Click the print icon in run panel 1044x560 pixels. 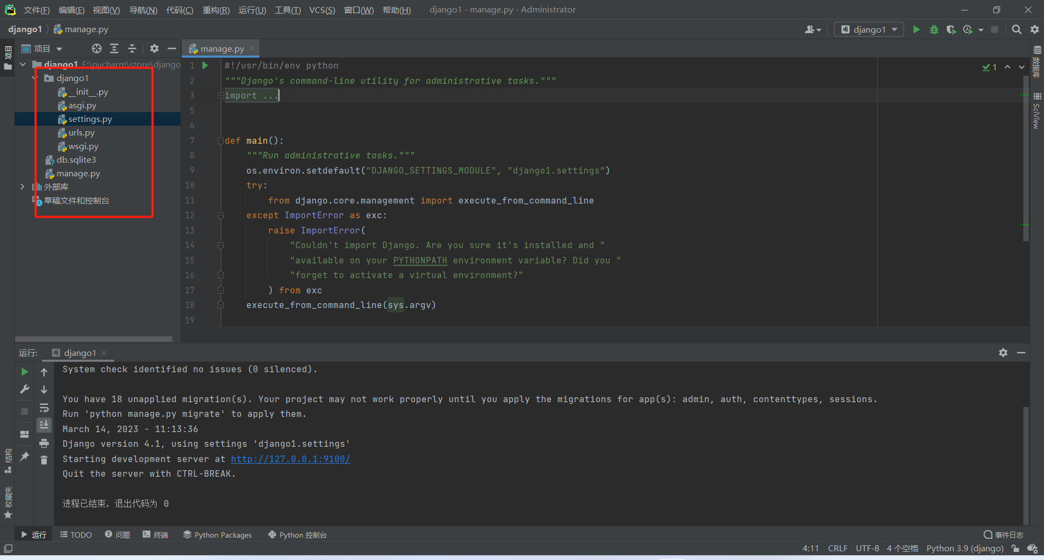click(44, 443)
